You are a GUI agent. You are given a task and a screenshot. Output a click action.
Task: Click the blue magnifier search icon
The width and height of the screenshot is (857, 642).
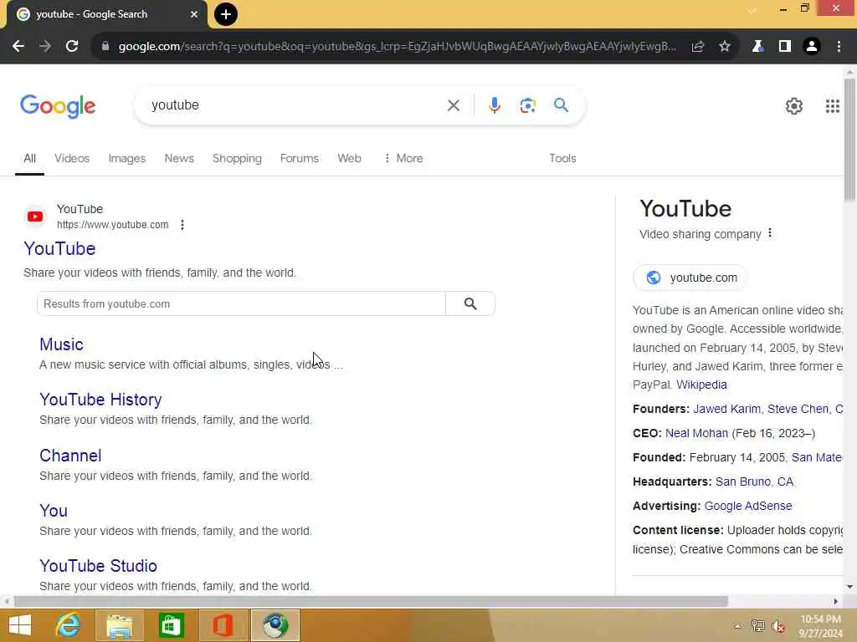click(561, 104)
